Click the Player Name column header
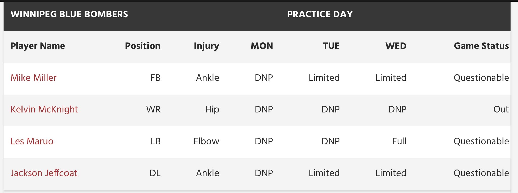 38,46
